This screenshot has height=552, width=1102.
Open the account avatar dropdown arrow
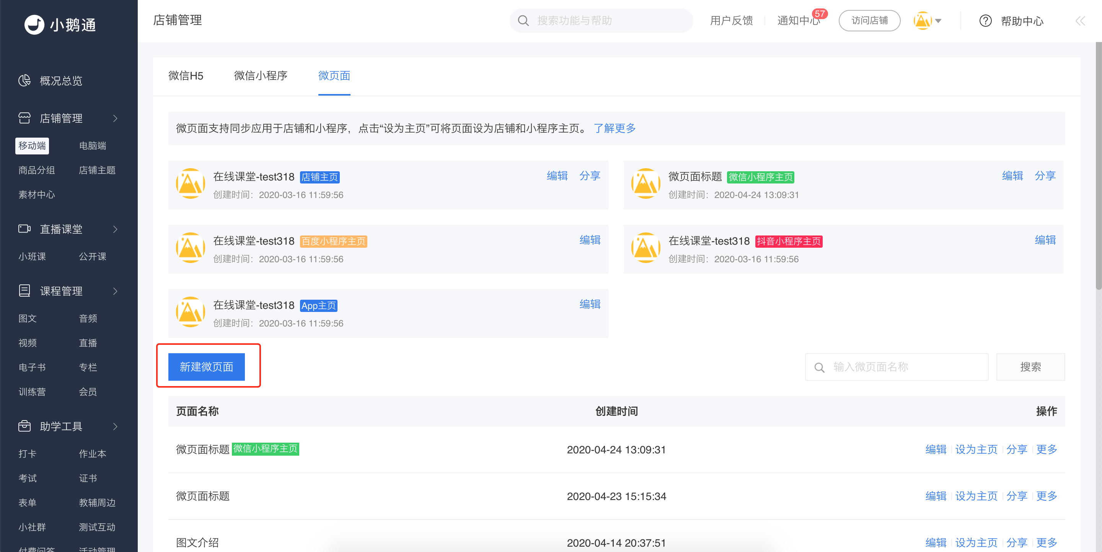[x=938, y=21]
